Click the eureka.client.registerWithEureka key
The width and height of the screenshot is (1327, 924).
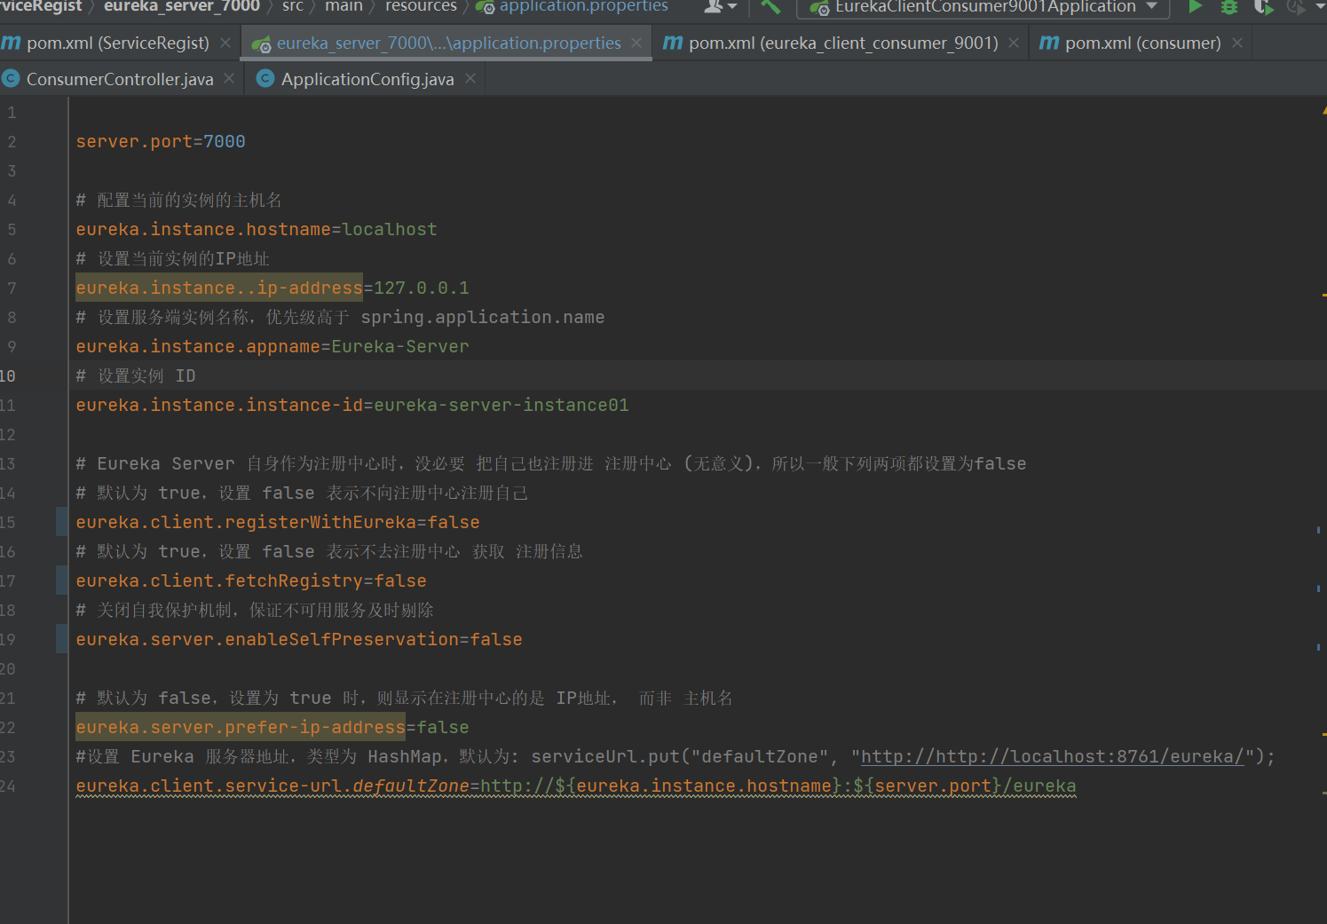pos(246,523)
